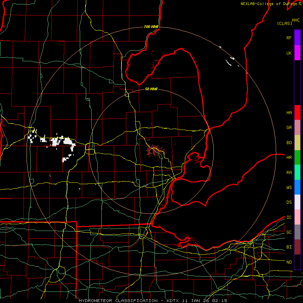
Task: Click the IC legend label
Action: tap(289, 217)
